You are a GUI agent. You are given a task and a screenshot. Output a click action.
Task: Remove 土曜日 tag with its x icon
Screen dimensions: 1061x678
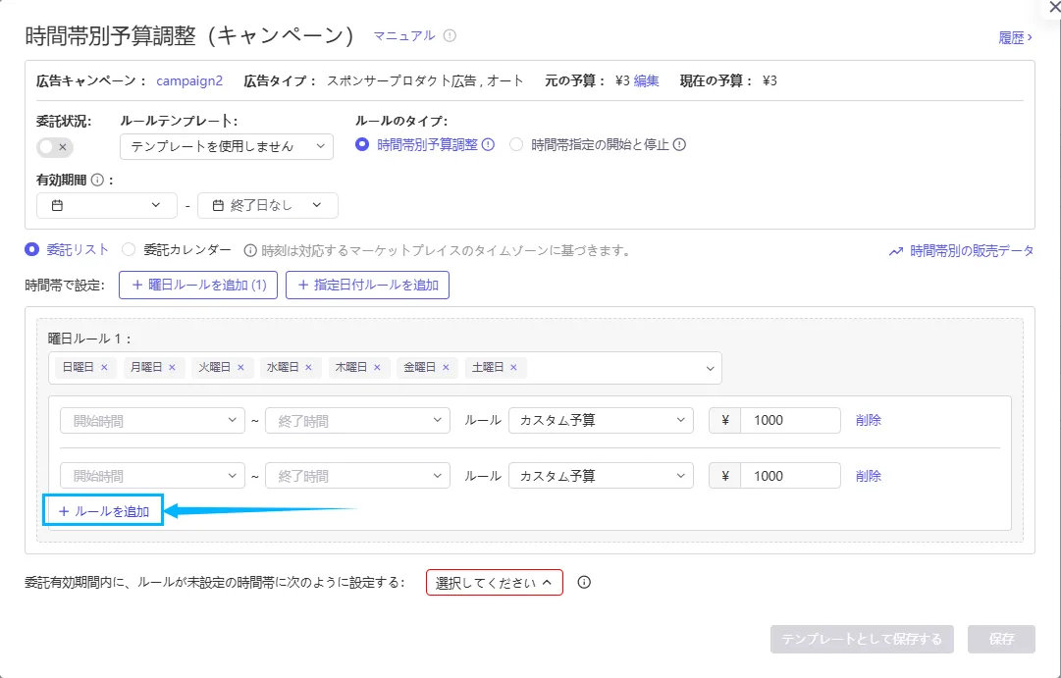tap(513, 367)
